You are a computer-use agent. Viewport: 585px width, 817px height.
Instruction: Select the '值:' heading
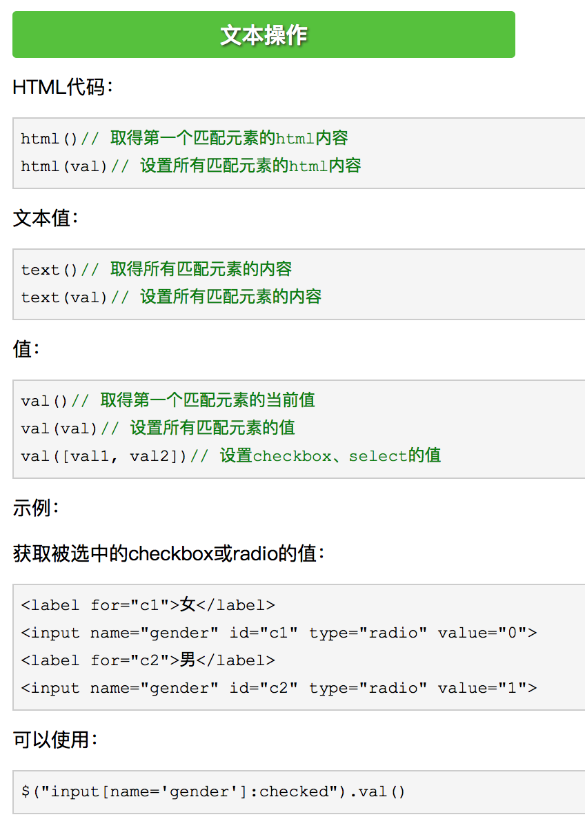(26, 349)
